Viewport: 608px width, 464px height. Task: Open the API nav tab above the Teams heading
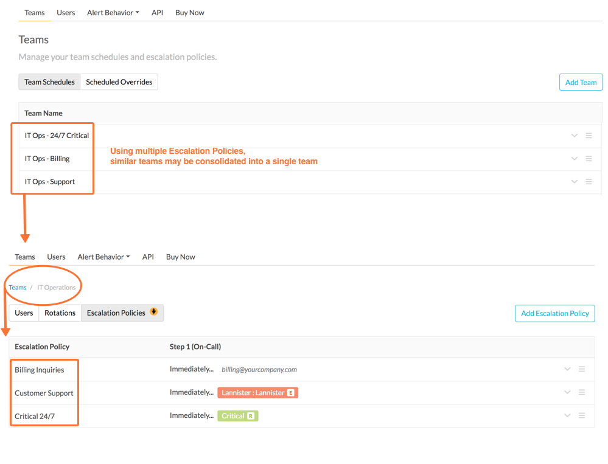[158, 13]
